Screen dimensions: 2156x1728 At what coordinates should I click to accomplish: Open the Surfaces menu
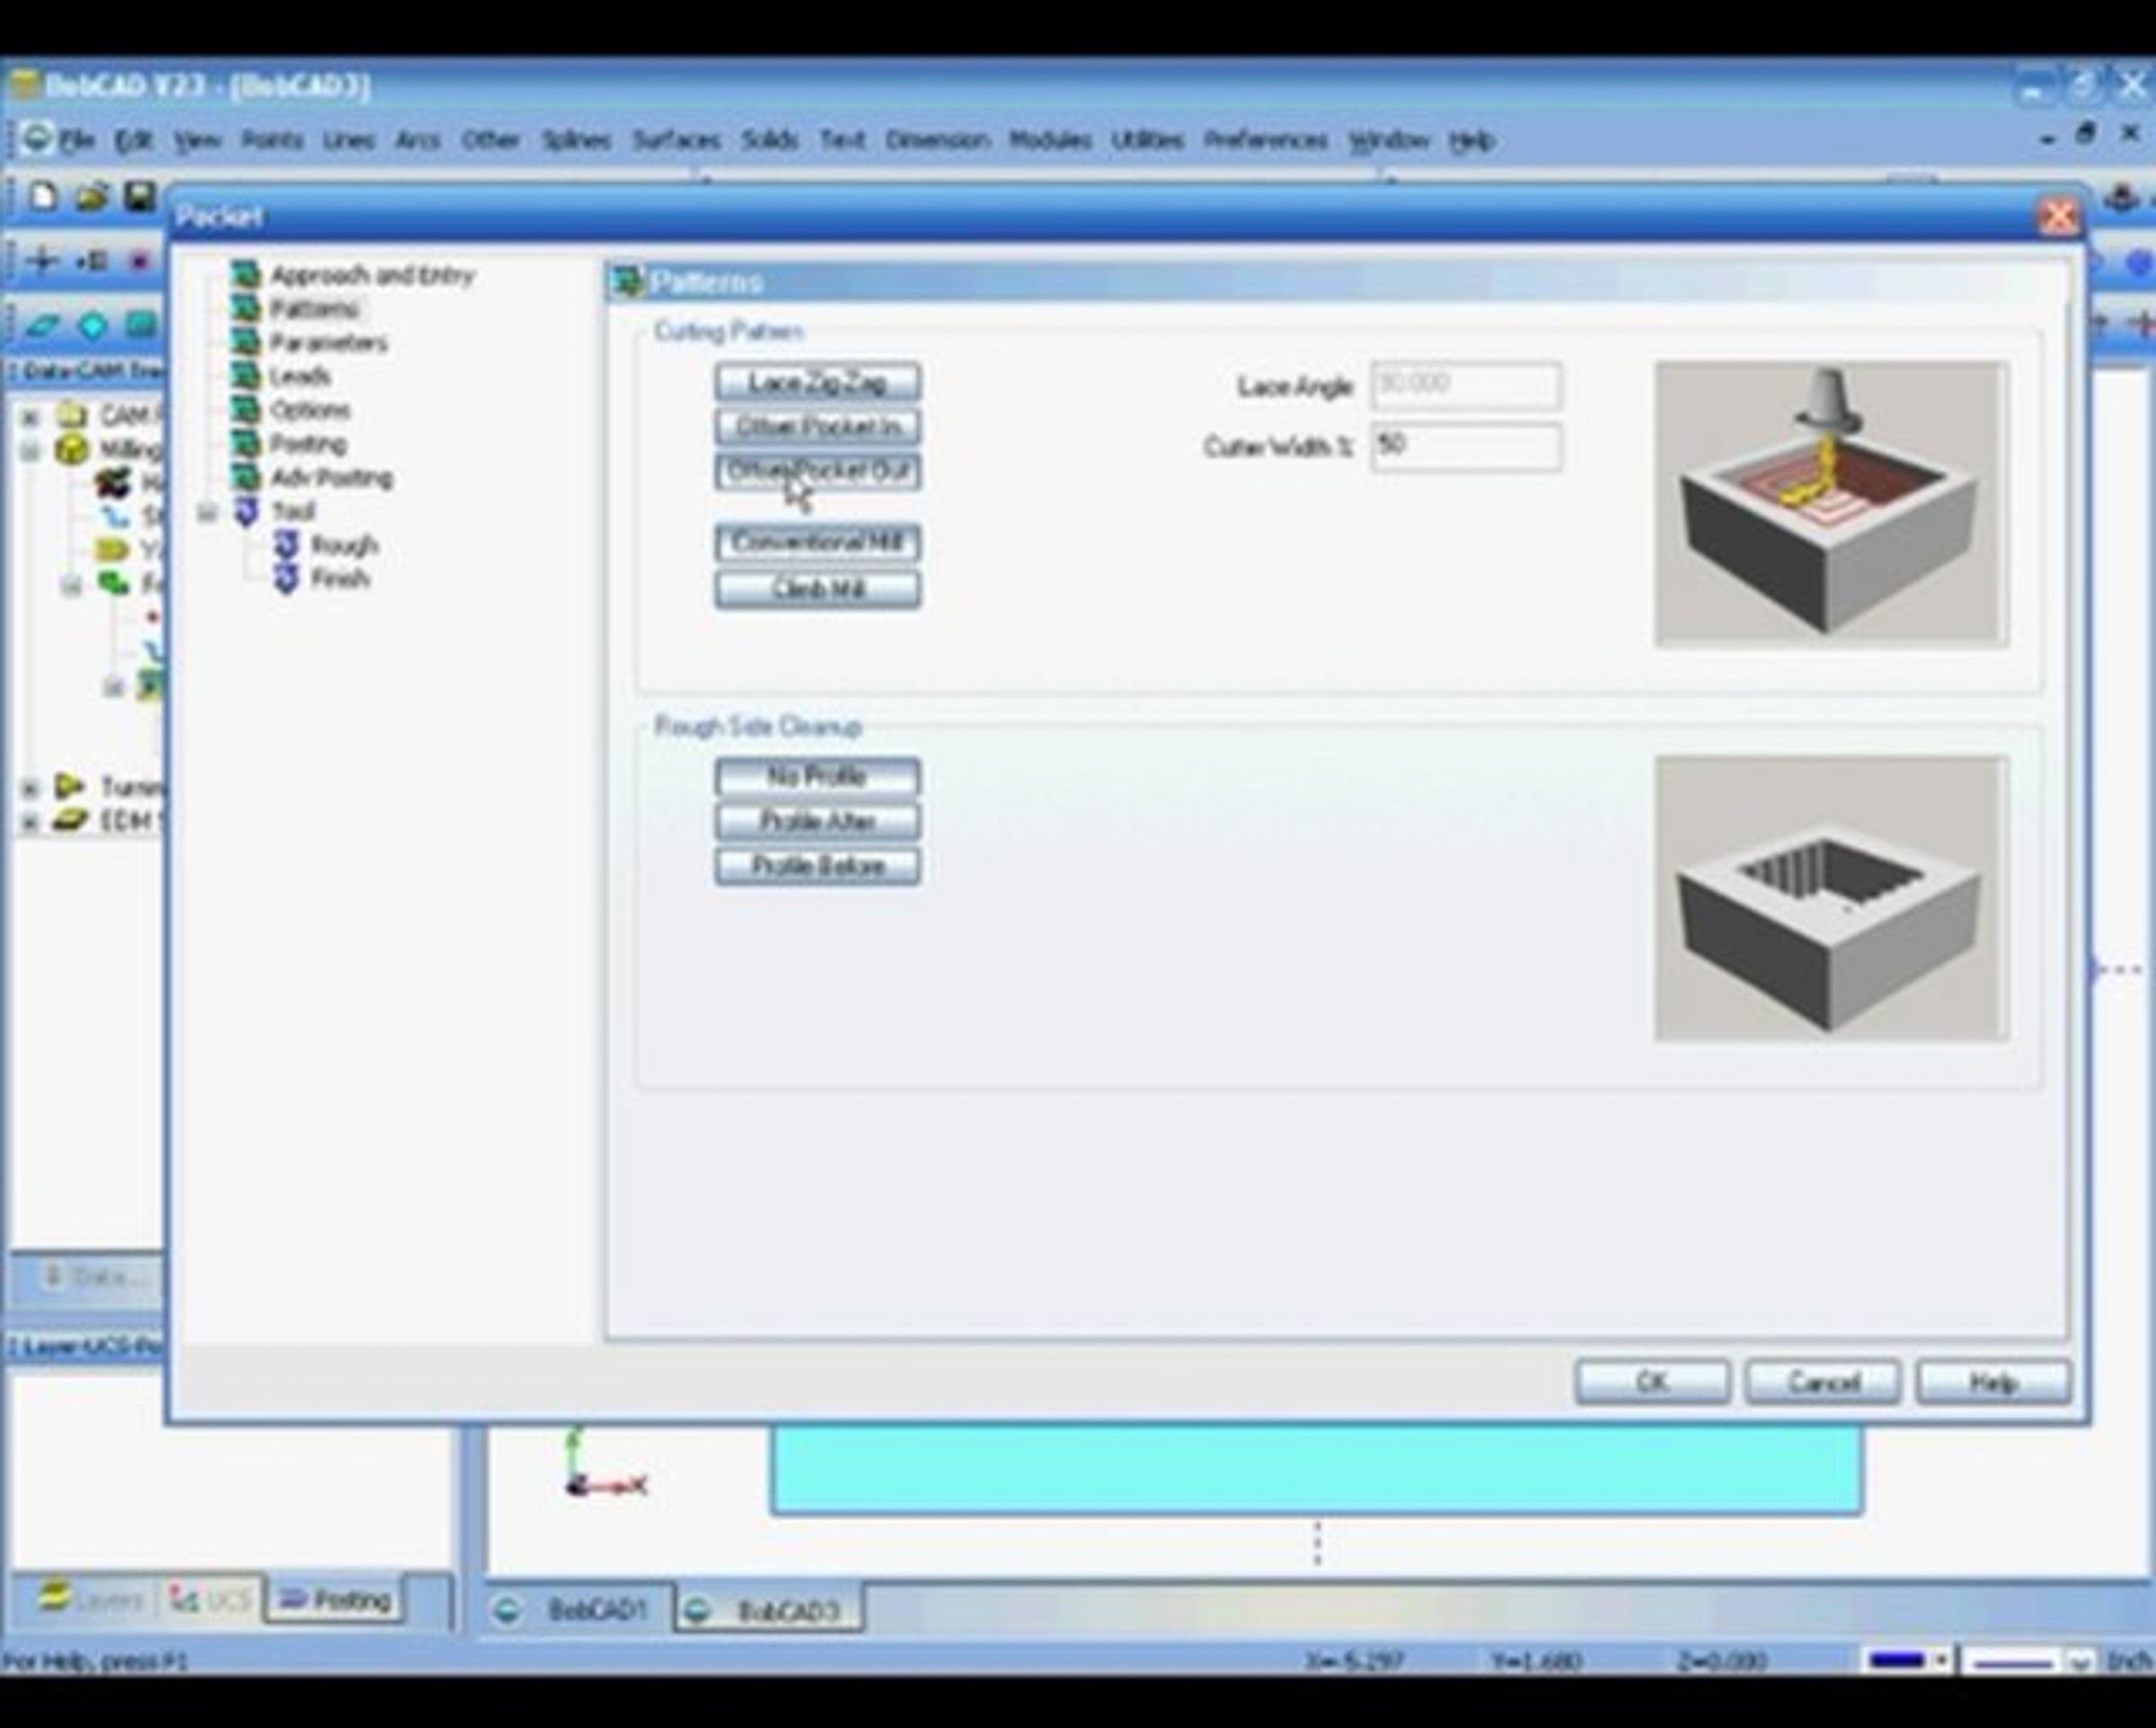coord(676,140)
